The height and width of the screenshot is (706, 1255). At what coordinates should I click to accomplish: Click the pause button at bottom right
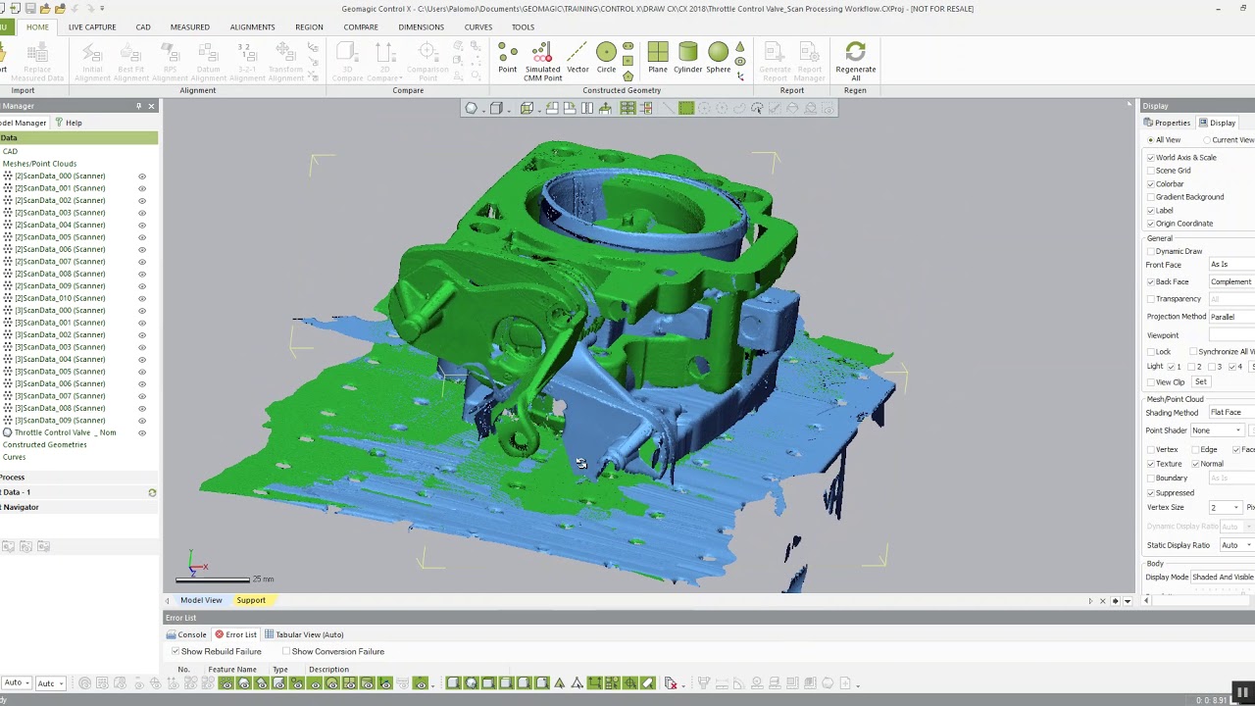click(x=1241, y=692)
